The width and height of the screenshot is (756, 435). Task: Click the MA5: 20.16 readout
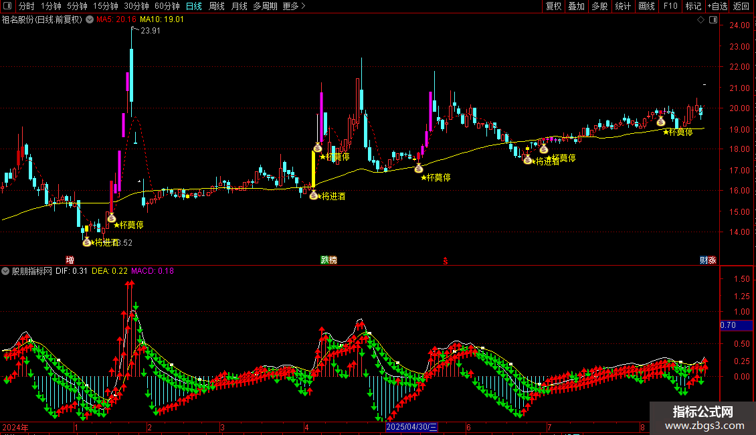[116, 19]
